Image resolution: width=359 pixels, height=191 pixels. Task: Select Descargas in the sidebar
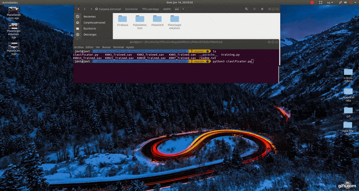pyautogui.click(x=90, y=34)
